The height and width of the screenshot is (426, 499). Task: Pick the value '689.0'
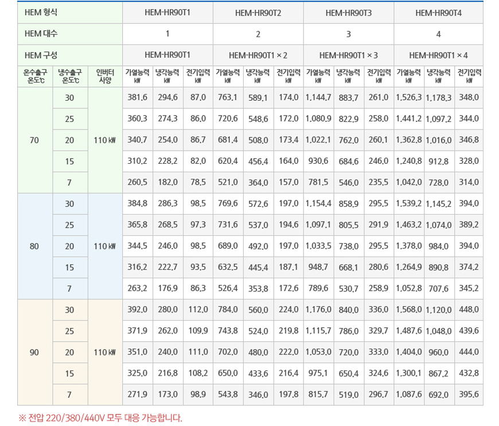coord(228,246)
